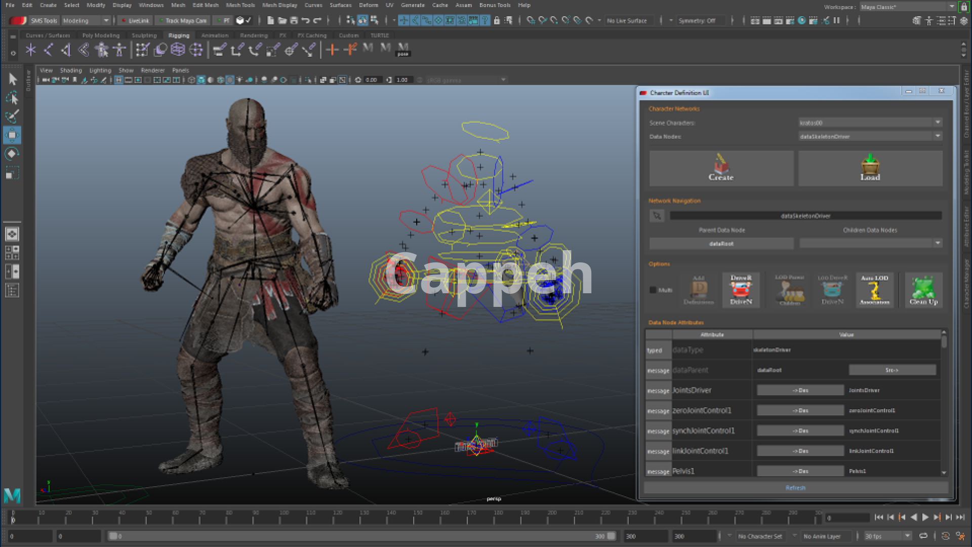
Task: Activate the Rotate tool in toolbox
Action: 12,153
